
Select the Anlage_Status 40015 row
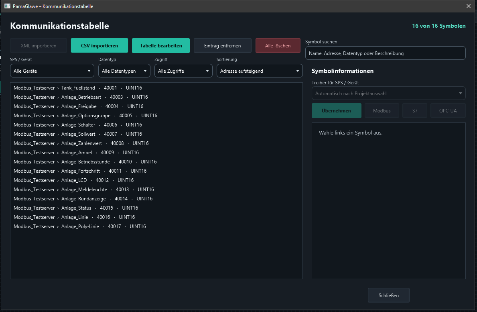pos(156,208)
